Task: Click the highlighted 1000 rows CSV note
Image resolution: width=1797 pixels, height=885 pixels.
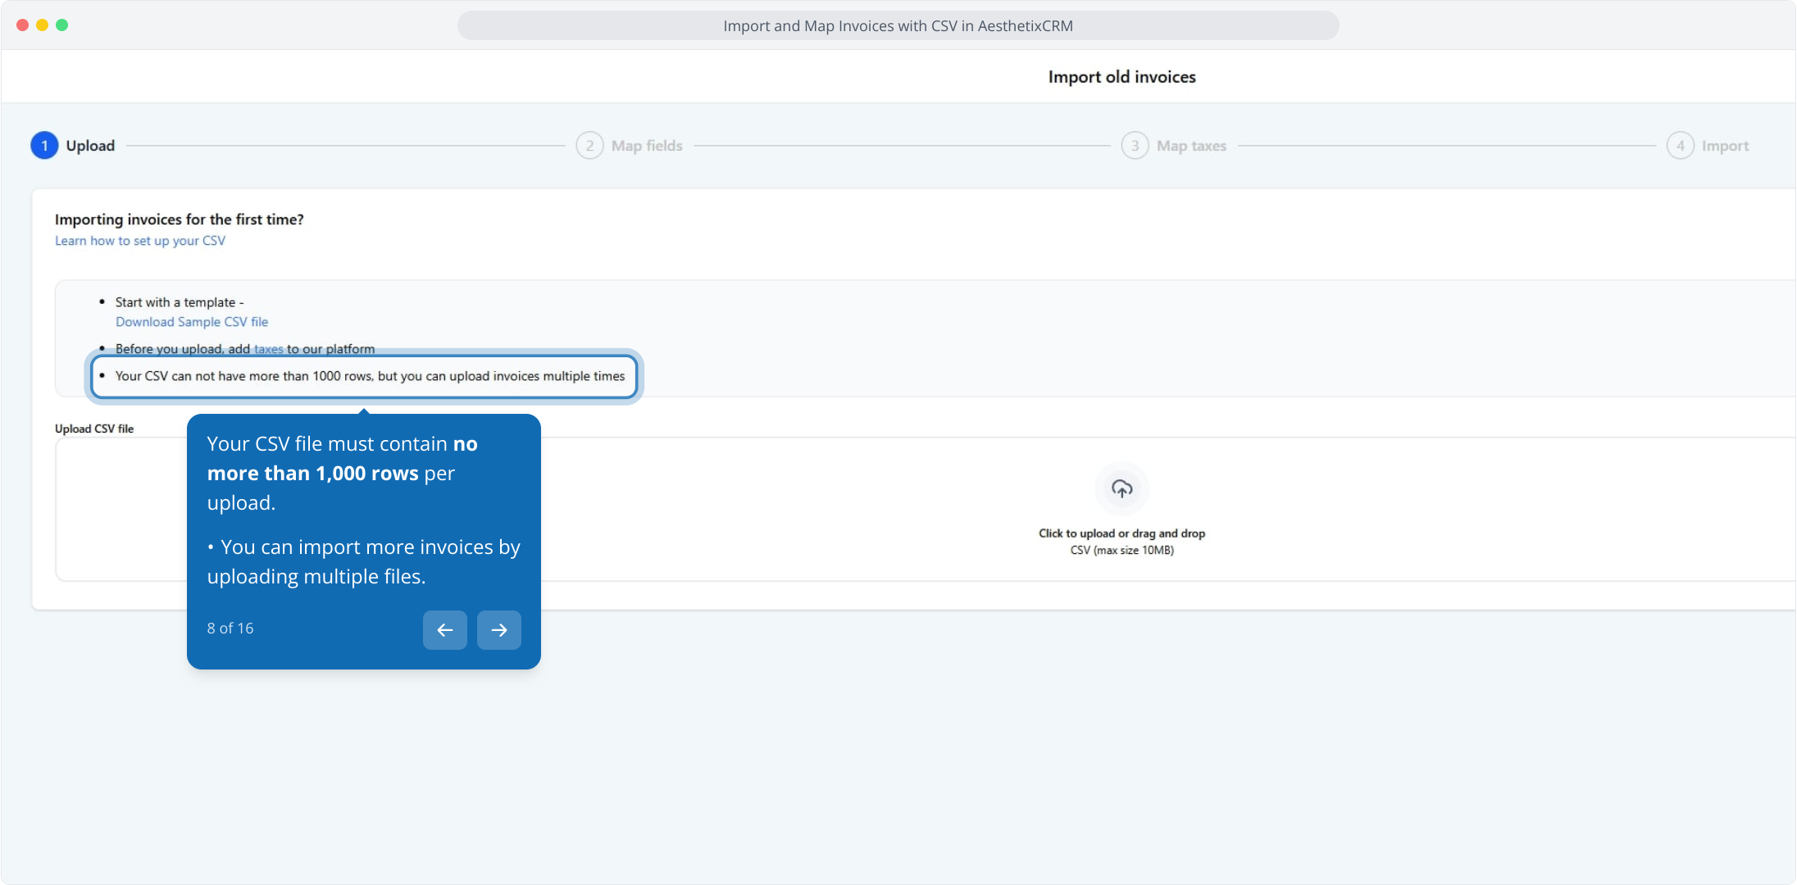Action: coord(369,376)
